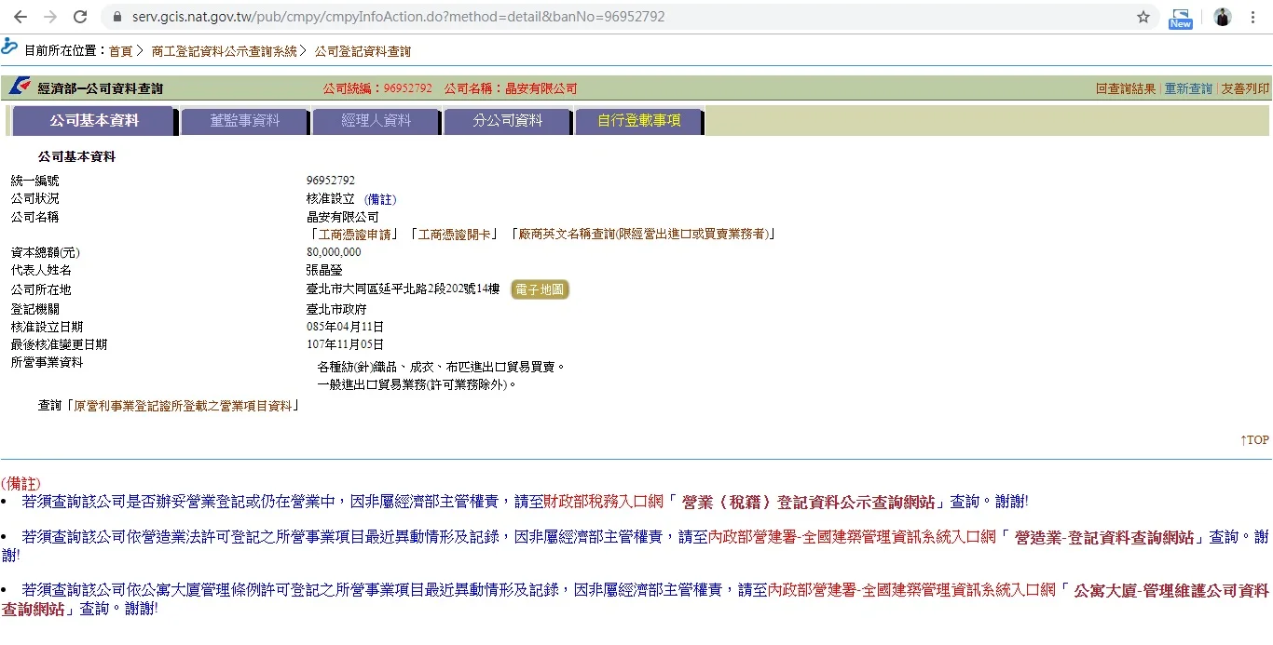Jump to top via ↑TOP link

click(1253, 440)
